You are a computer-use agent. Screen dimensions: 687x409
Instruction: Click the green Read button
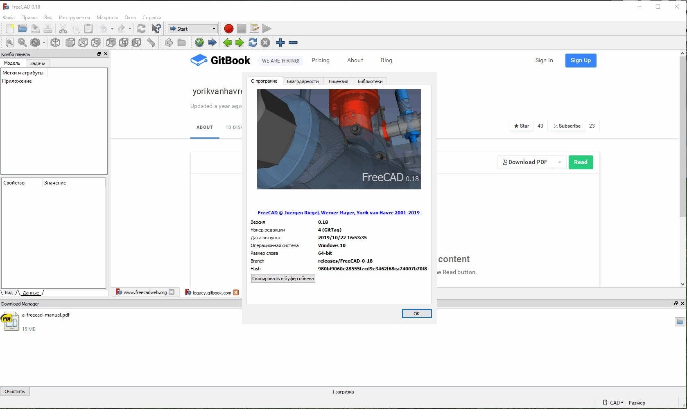click(x=581, y=162)
